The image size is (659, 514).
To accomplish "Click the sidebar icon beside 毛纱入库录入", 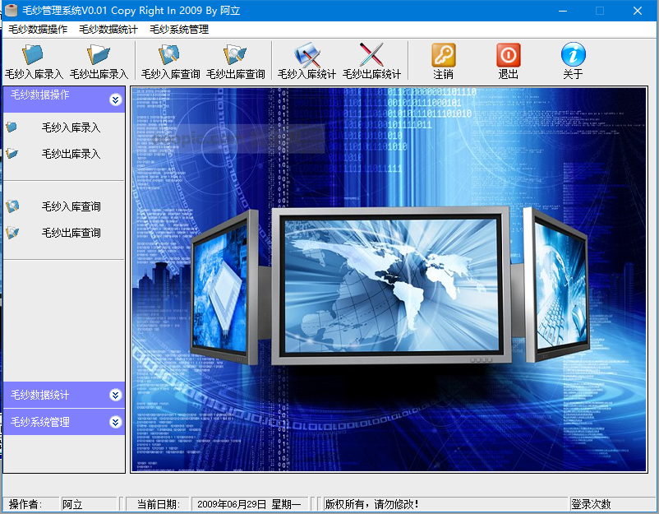I will (12, 127).
